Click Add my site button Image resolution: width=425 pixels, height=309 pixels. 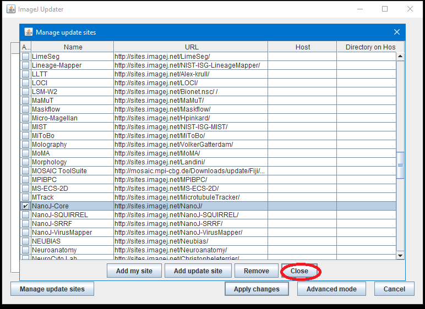click(134, 271)
